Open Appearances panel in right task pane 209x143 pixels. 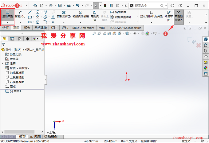pyautogui.click(x=206, y=68)
